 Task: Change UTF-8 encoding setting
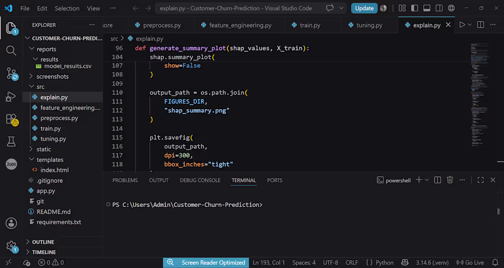point(330,262)
